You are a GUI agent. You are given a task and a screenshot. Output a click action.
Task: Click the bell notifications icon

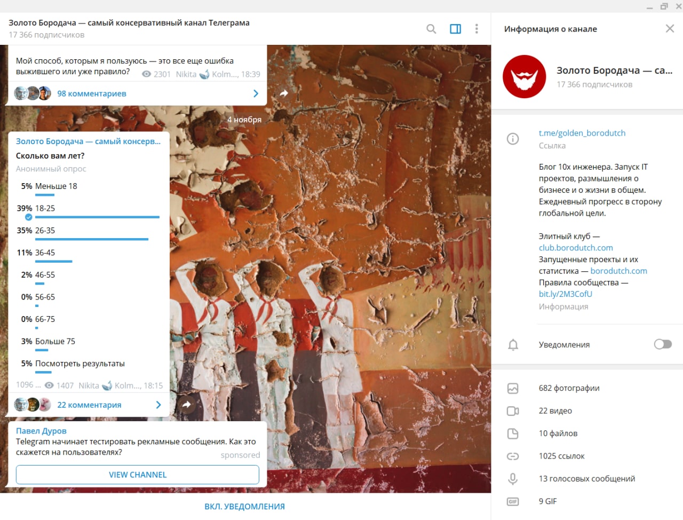pos(513,345)
